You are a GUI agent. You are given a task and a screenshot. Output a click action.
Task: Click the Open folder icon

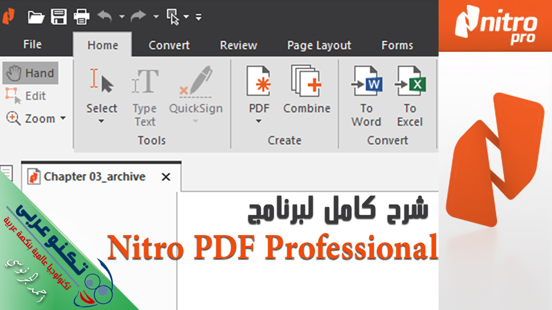pos(36,17)
